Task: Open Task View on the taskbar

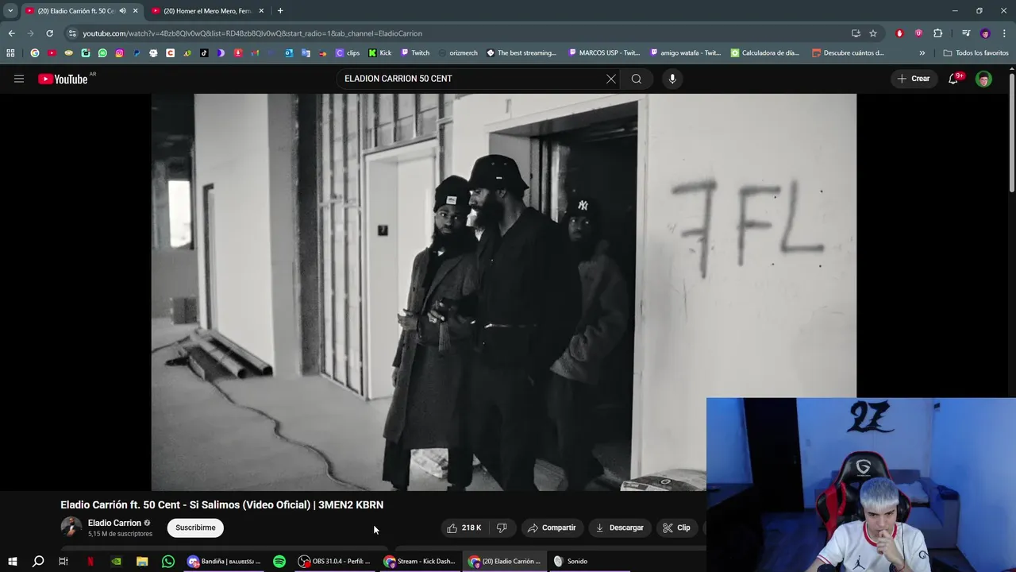Action: (x=63, y=562)
